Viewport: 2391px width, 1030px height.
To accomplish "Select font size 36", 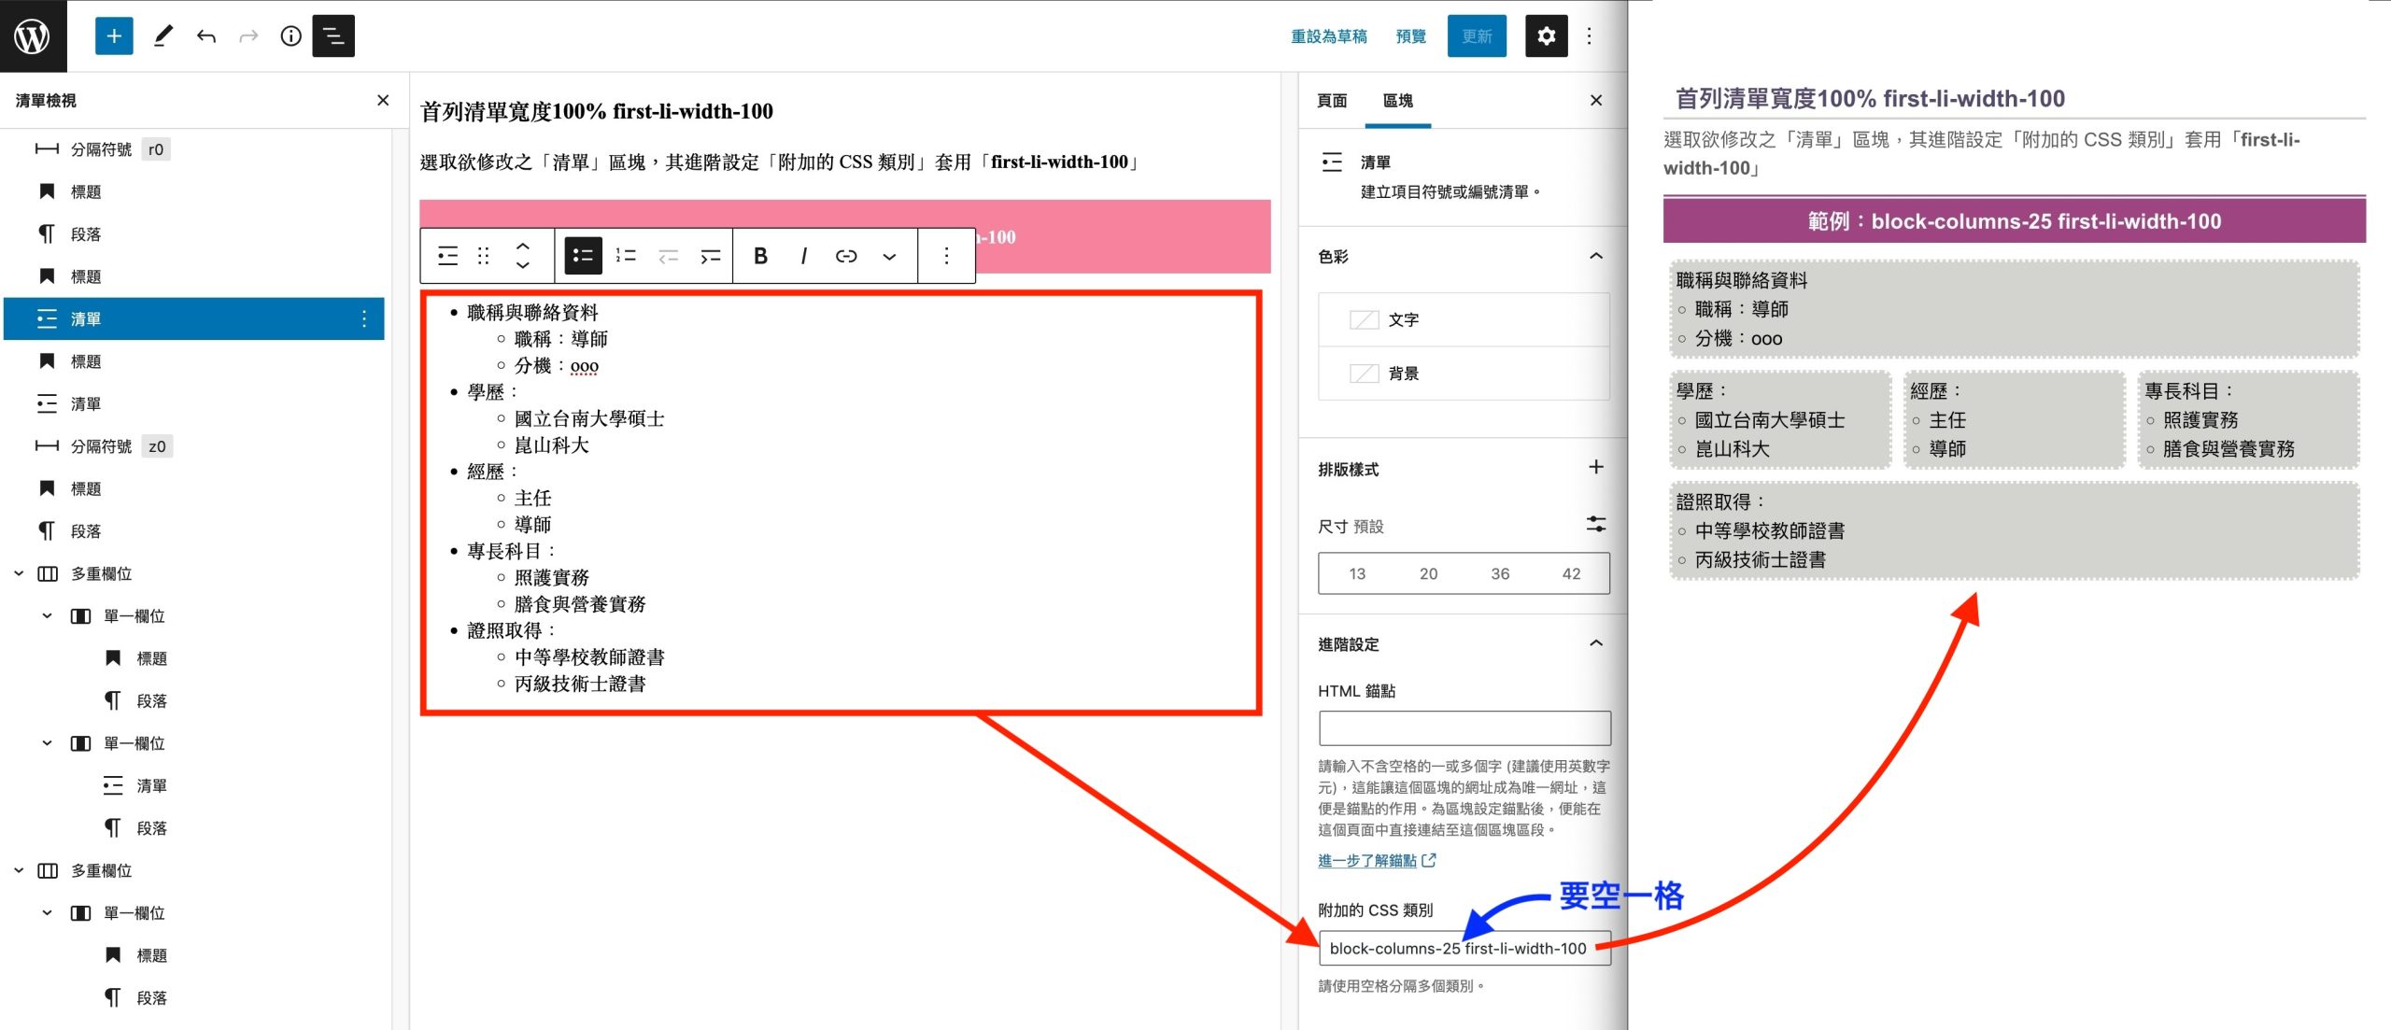I will (1500, 573).
